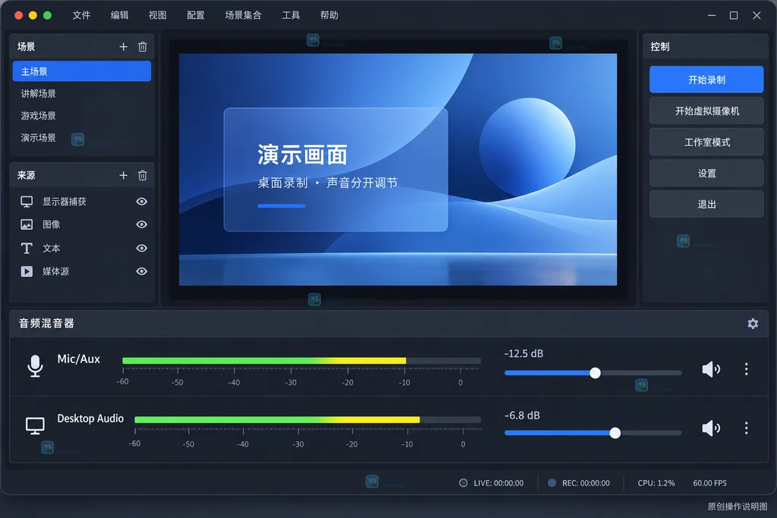The width and height of the screenshot is (777, 518).
Task: Open Mic/Aux three-dot options menu
Action: pos(747,369)
